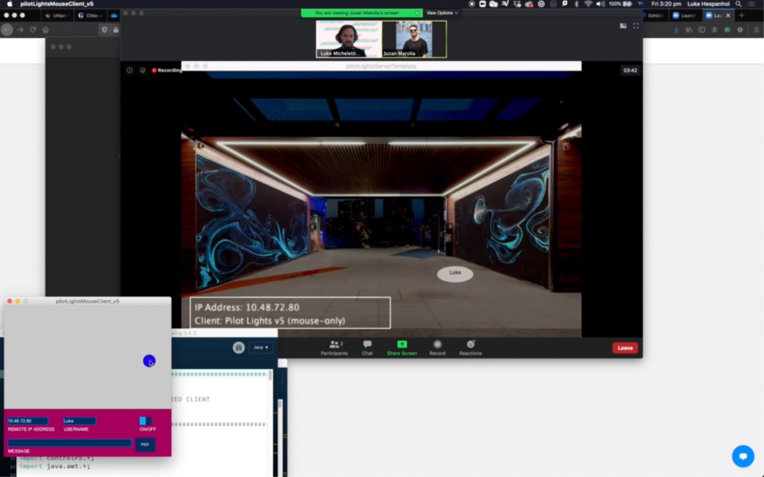
Task: Open the Java mode dropdown in Processing
Action: click(260, 347)
